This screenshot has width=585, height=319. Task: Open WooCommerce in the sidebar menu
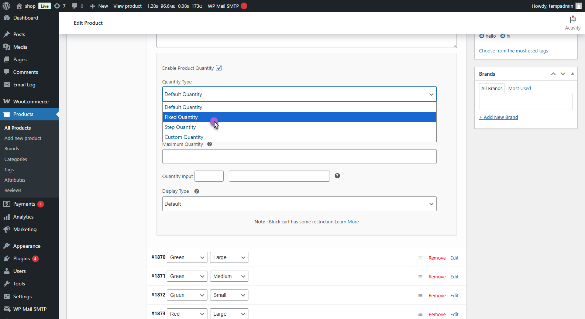click(31, 102)
